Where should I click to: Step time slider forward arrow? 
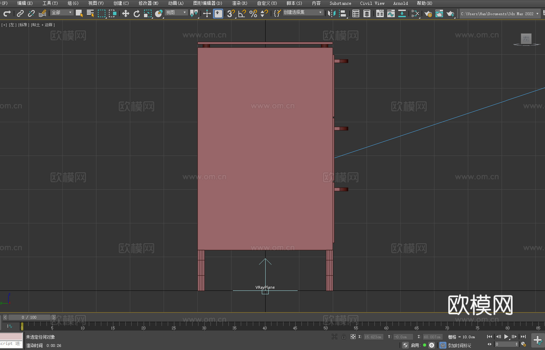(x=53, y=317)
